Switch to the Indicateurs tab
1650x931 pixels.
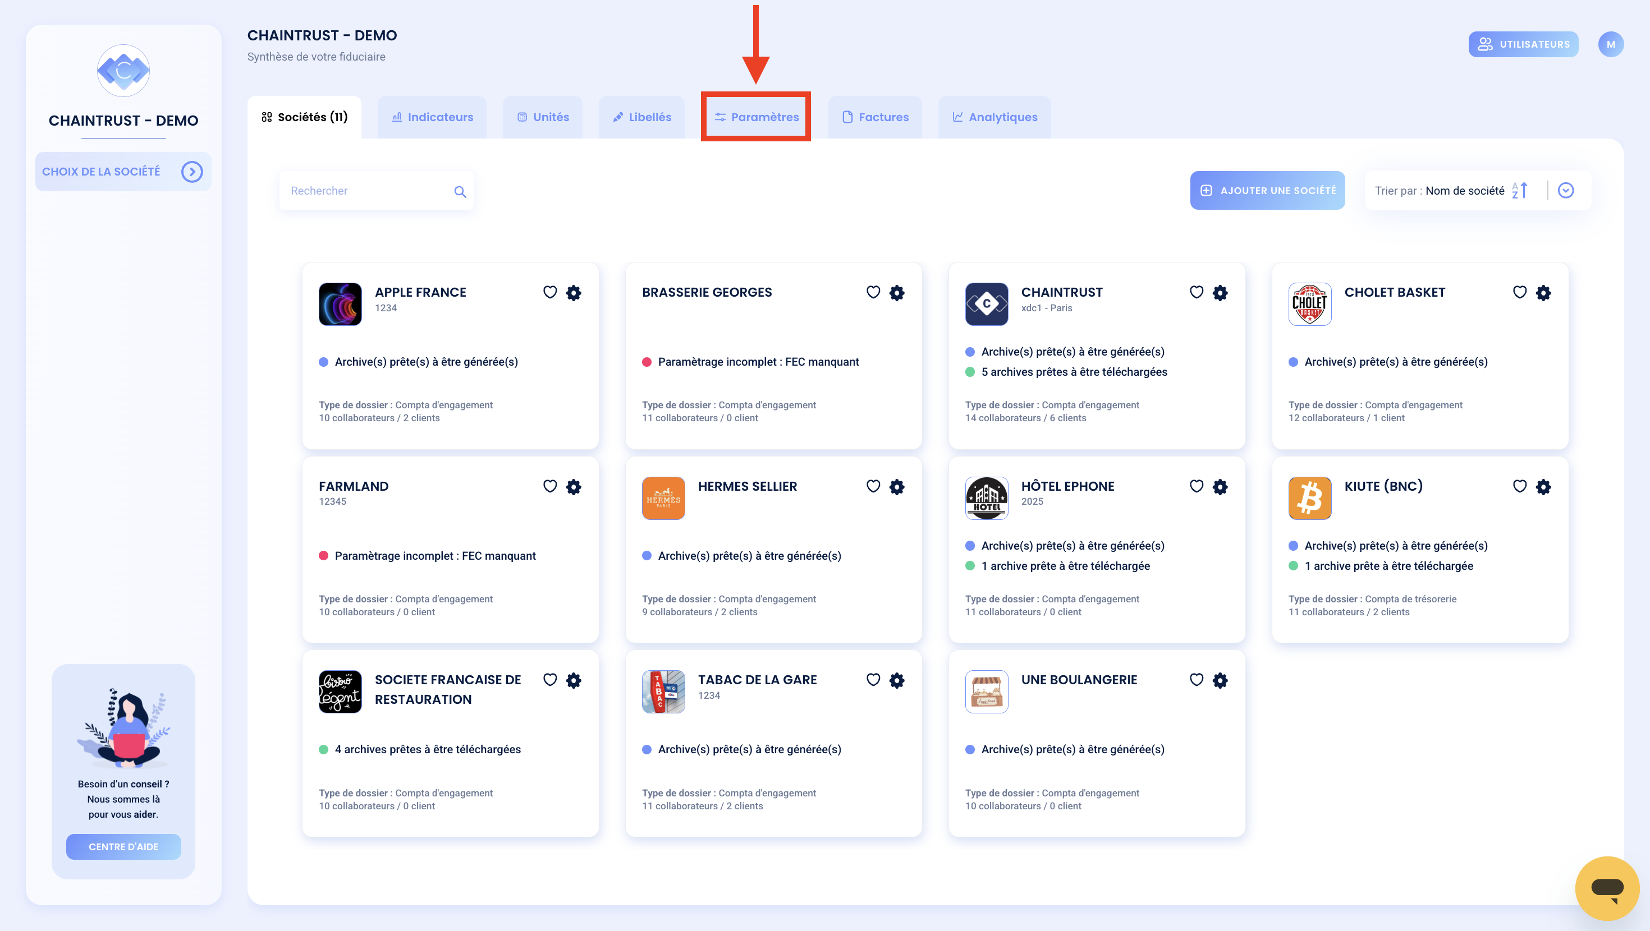tap(432, 117)
